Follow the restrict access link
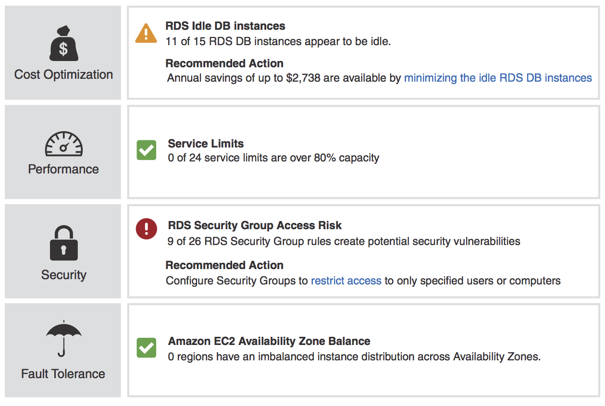The height and width of the screenshot is (406, 605). pos(346,281)
